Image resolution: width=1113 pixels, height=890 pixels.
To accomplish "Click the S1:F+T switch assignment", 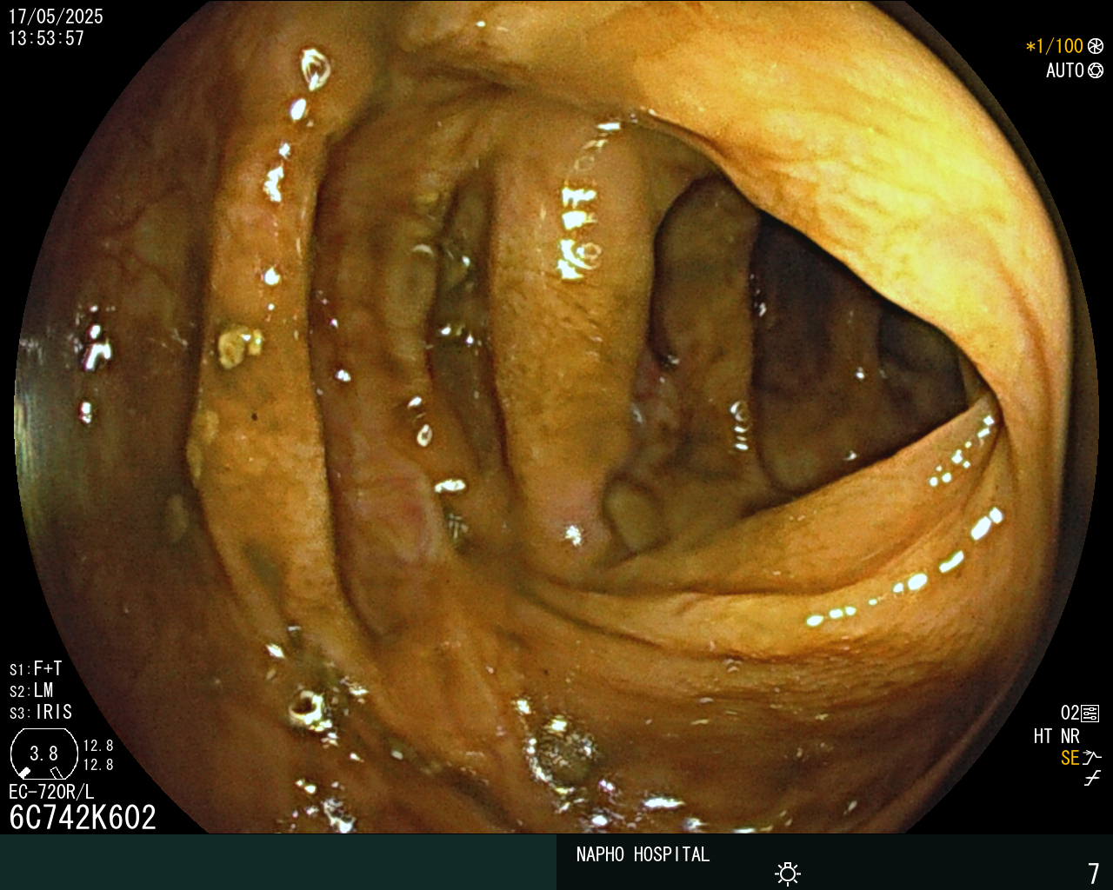I will [x=36, y=669].
